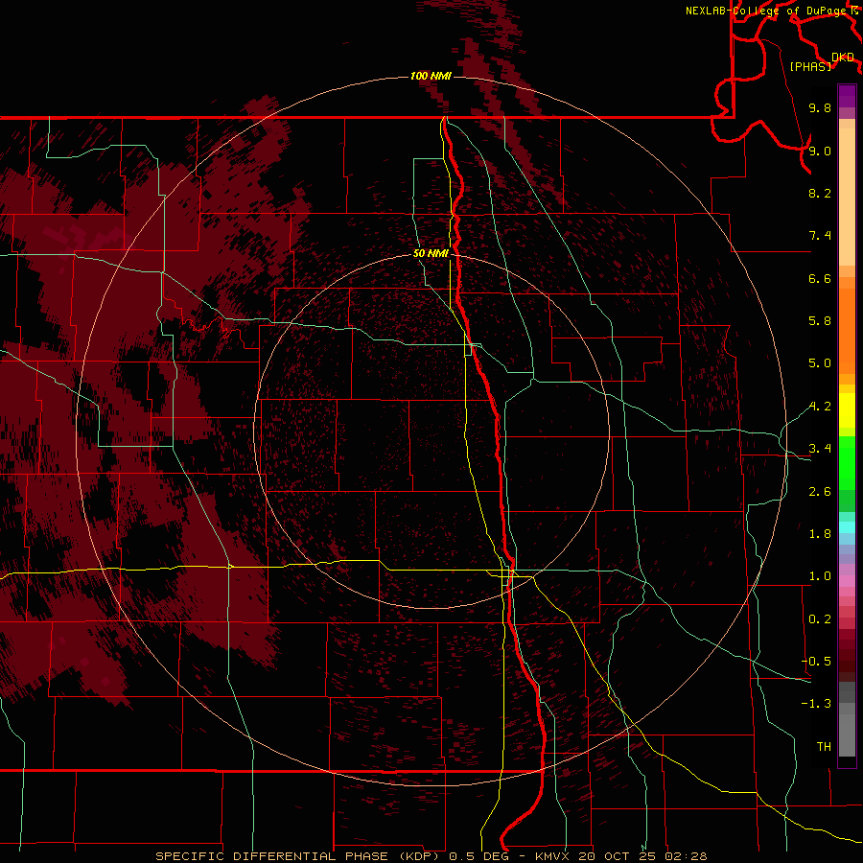This screenshot has height=863, width=863.
Task: Select the TH colorbar threshold label
Action: [x=824, y=747]
